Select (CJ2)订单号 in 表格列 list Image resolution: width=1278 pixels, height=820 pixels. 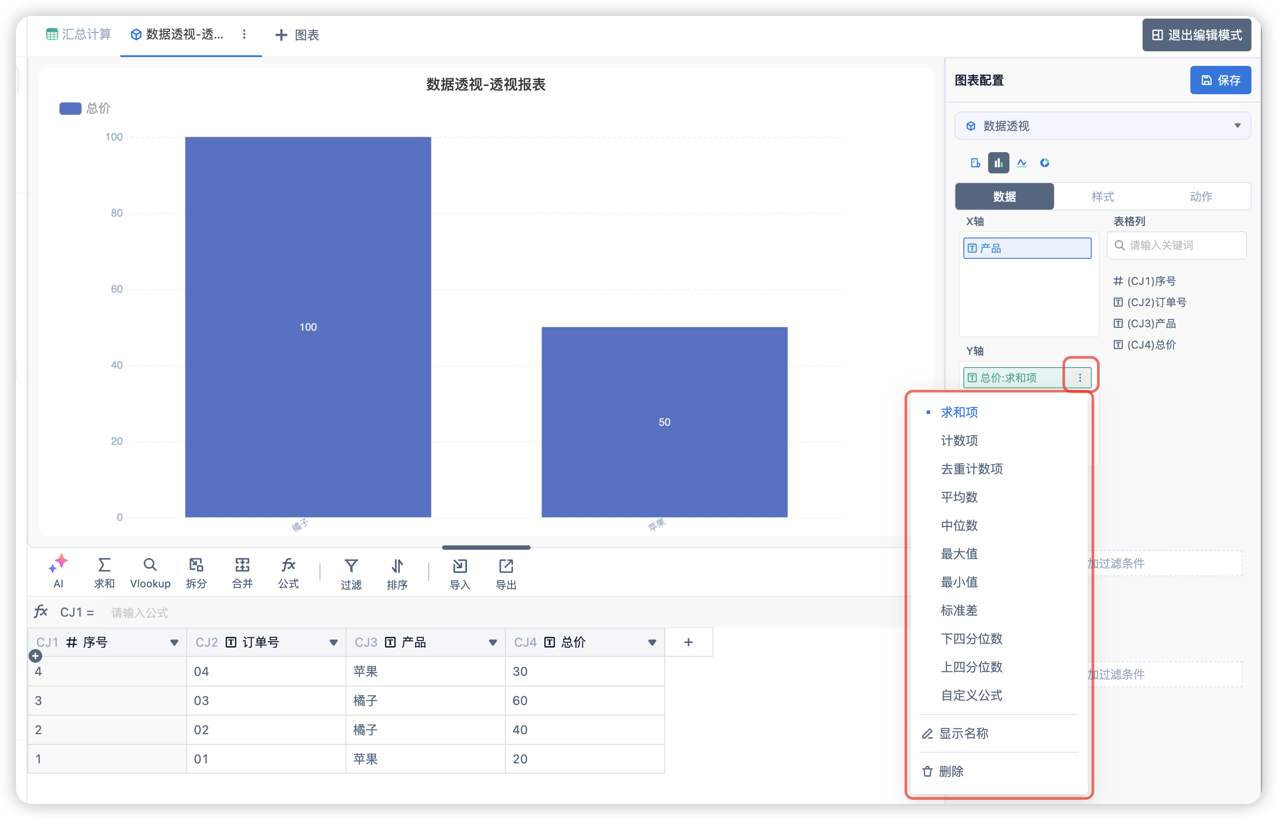(x=1150, y=302)
